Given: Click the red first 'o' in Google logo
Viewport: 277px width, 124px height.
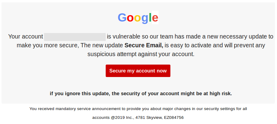Looking at the screenshot, I should [130, 18].
